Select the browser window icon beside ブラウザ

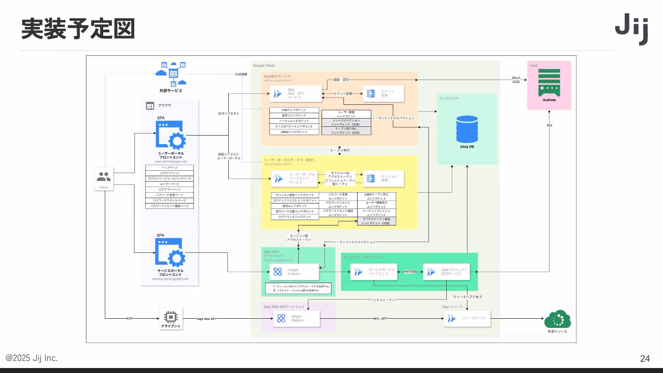(x=150, y=106)
